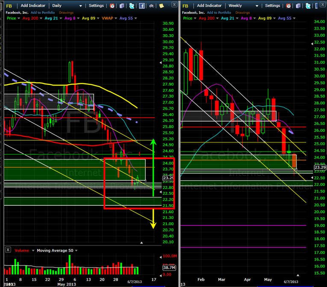Close the Daily chart panel

174,4
